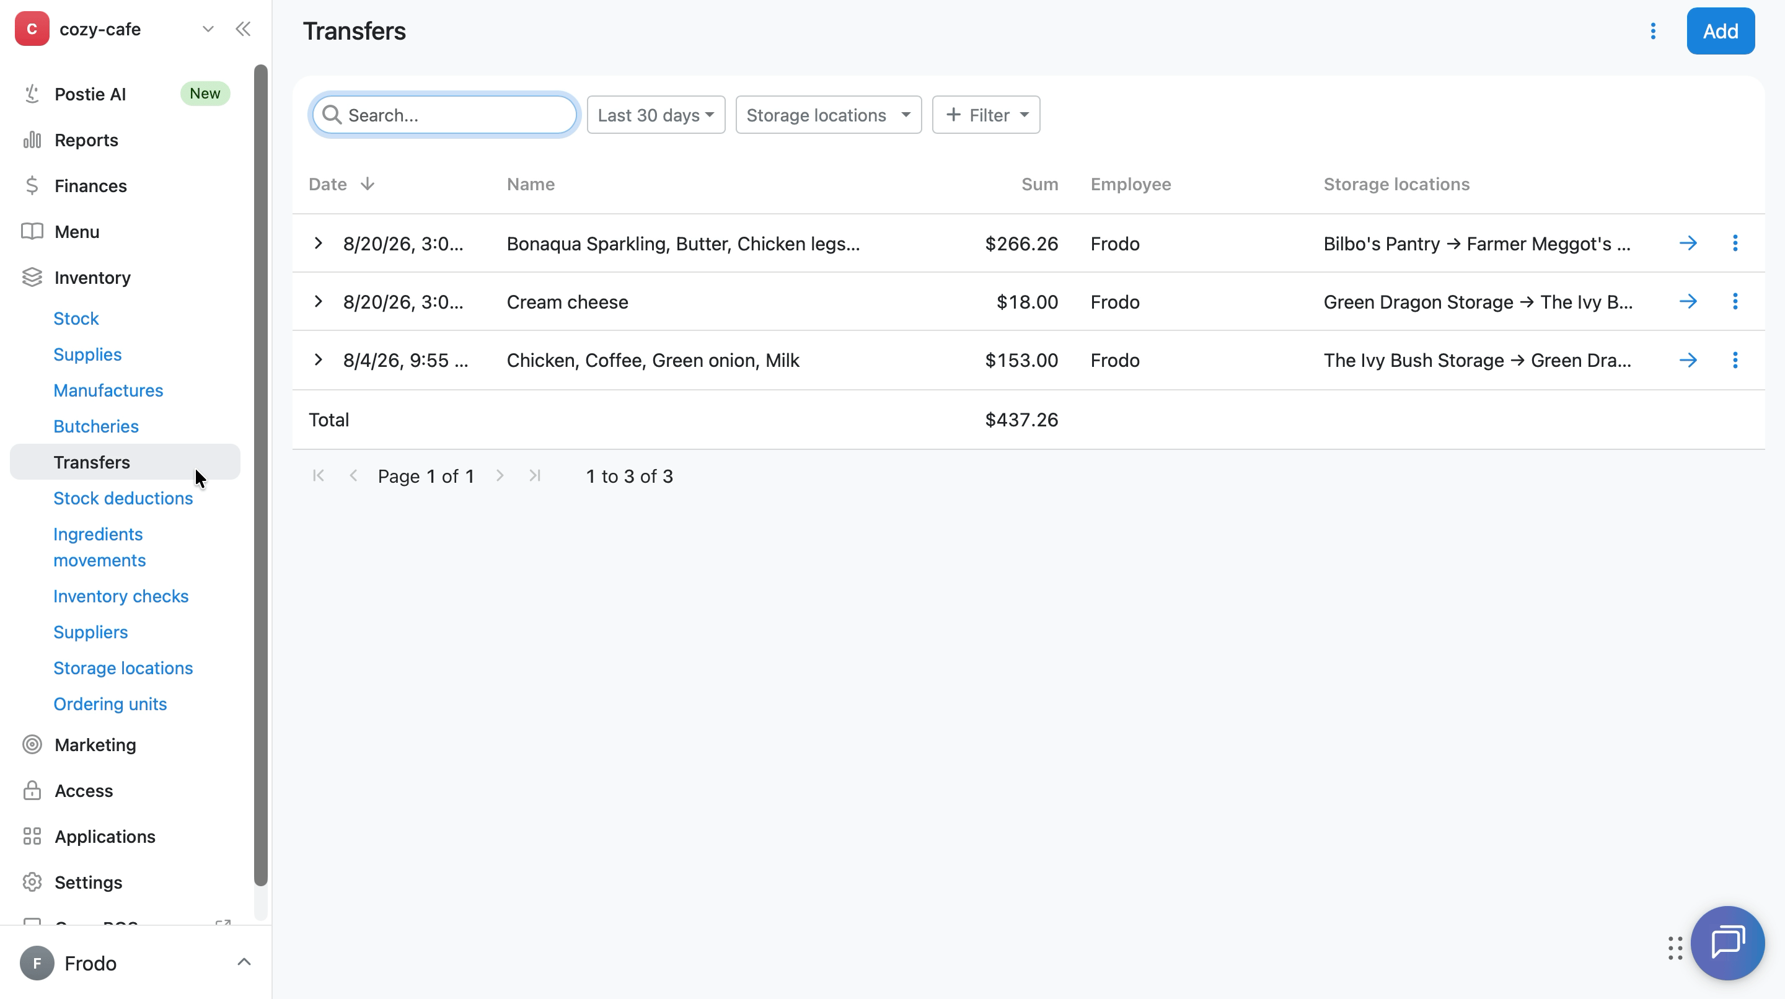Open Ordering units page
Screen dimensions: 1785x999
point(110,705)
